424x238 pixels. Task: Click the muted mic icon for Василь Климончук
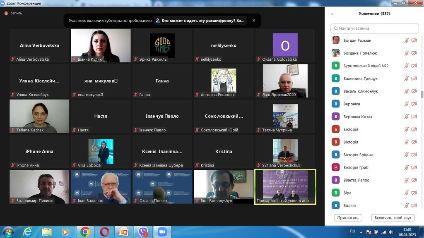(407, 91)
